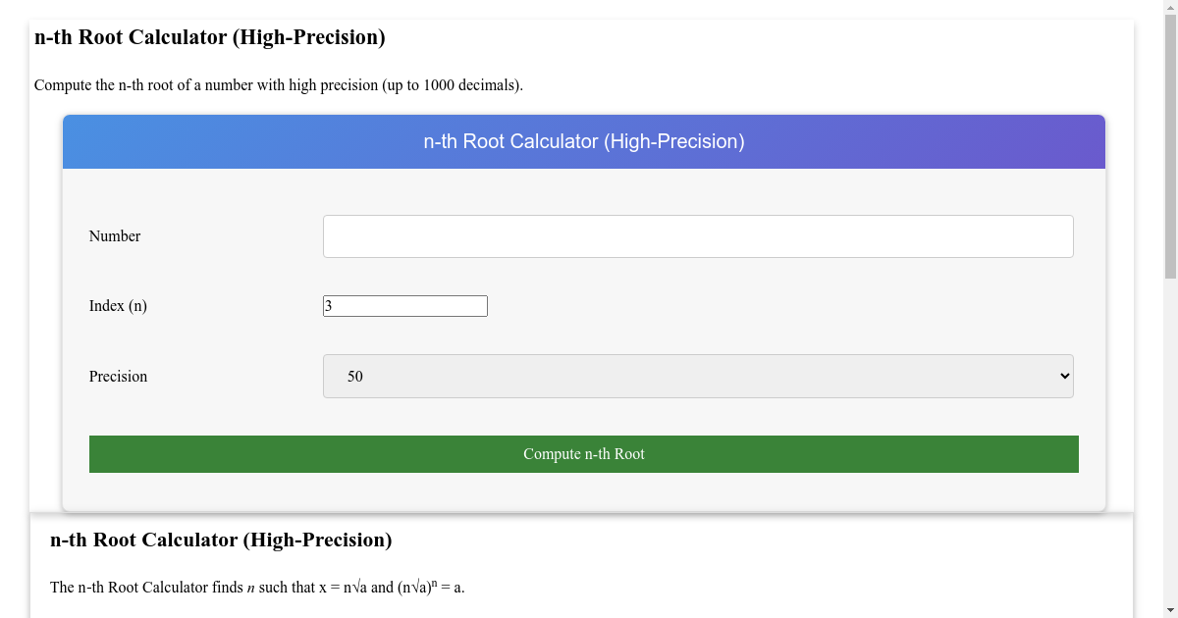Click the lower n-th Root Calculator heading
This screenshot has width=1178, height=618.
221,541
